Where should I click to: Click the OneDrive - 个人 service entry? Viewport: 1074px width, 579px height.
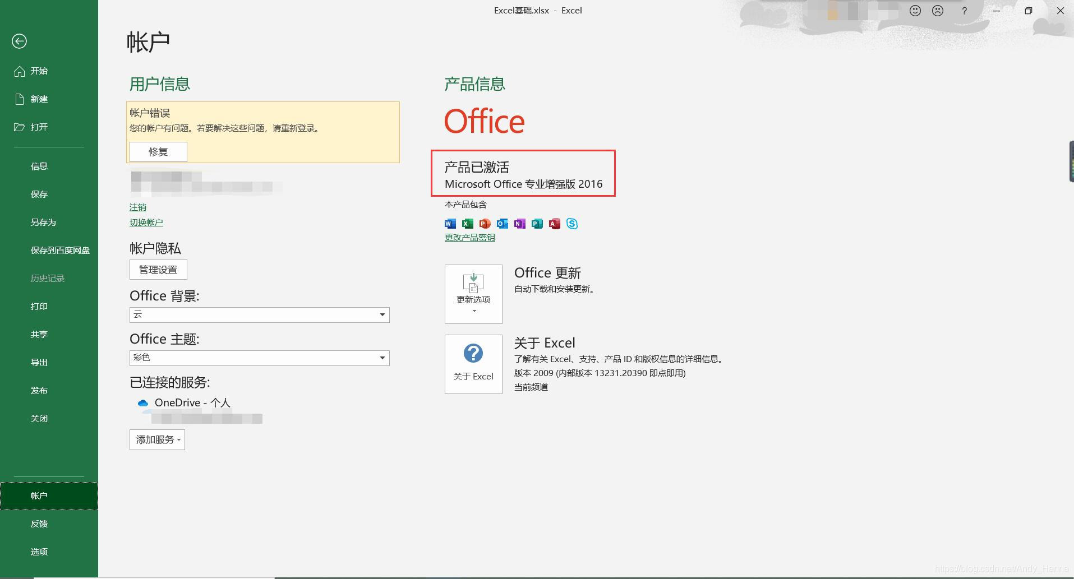[192, 403]
